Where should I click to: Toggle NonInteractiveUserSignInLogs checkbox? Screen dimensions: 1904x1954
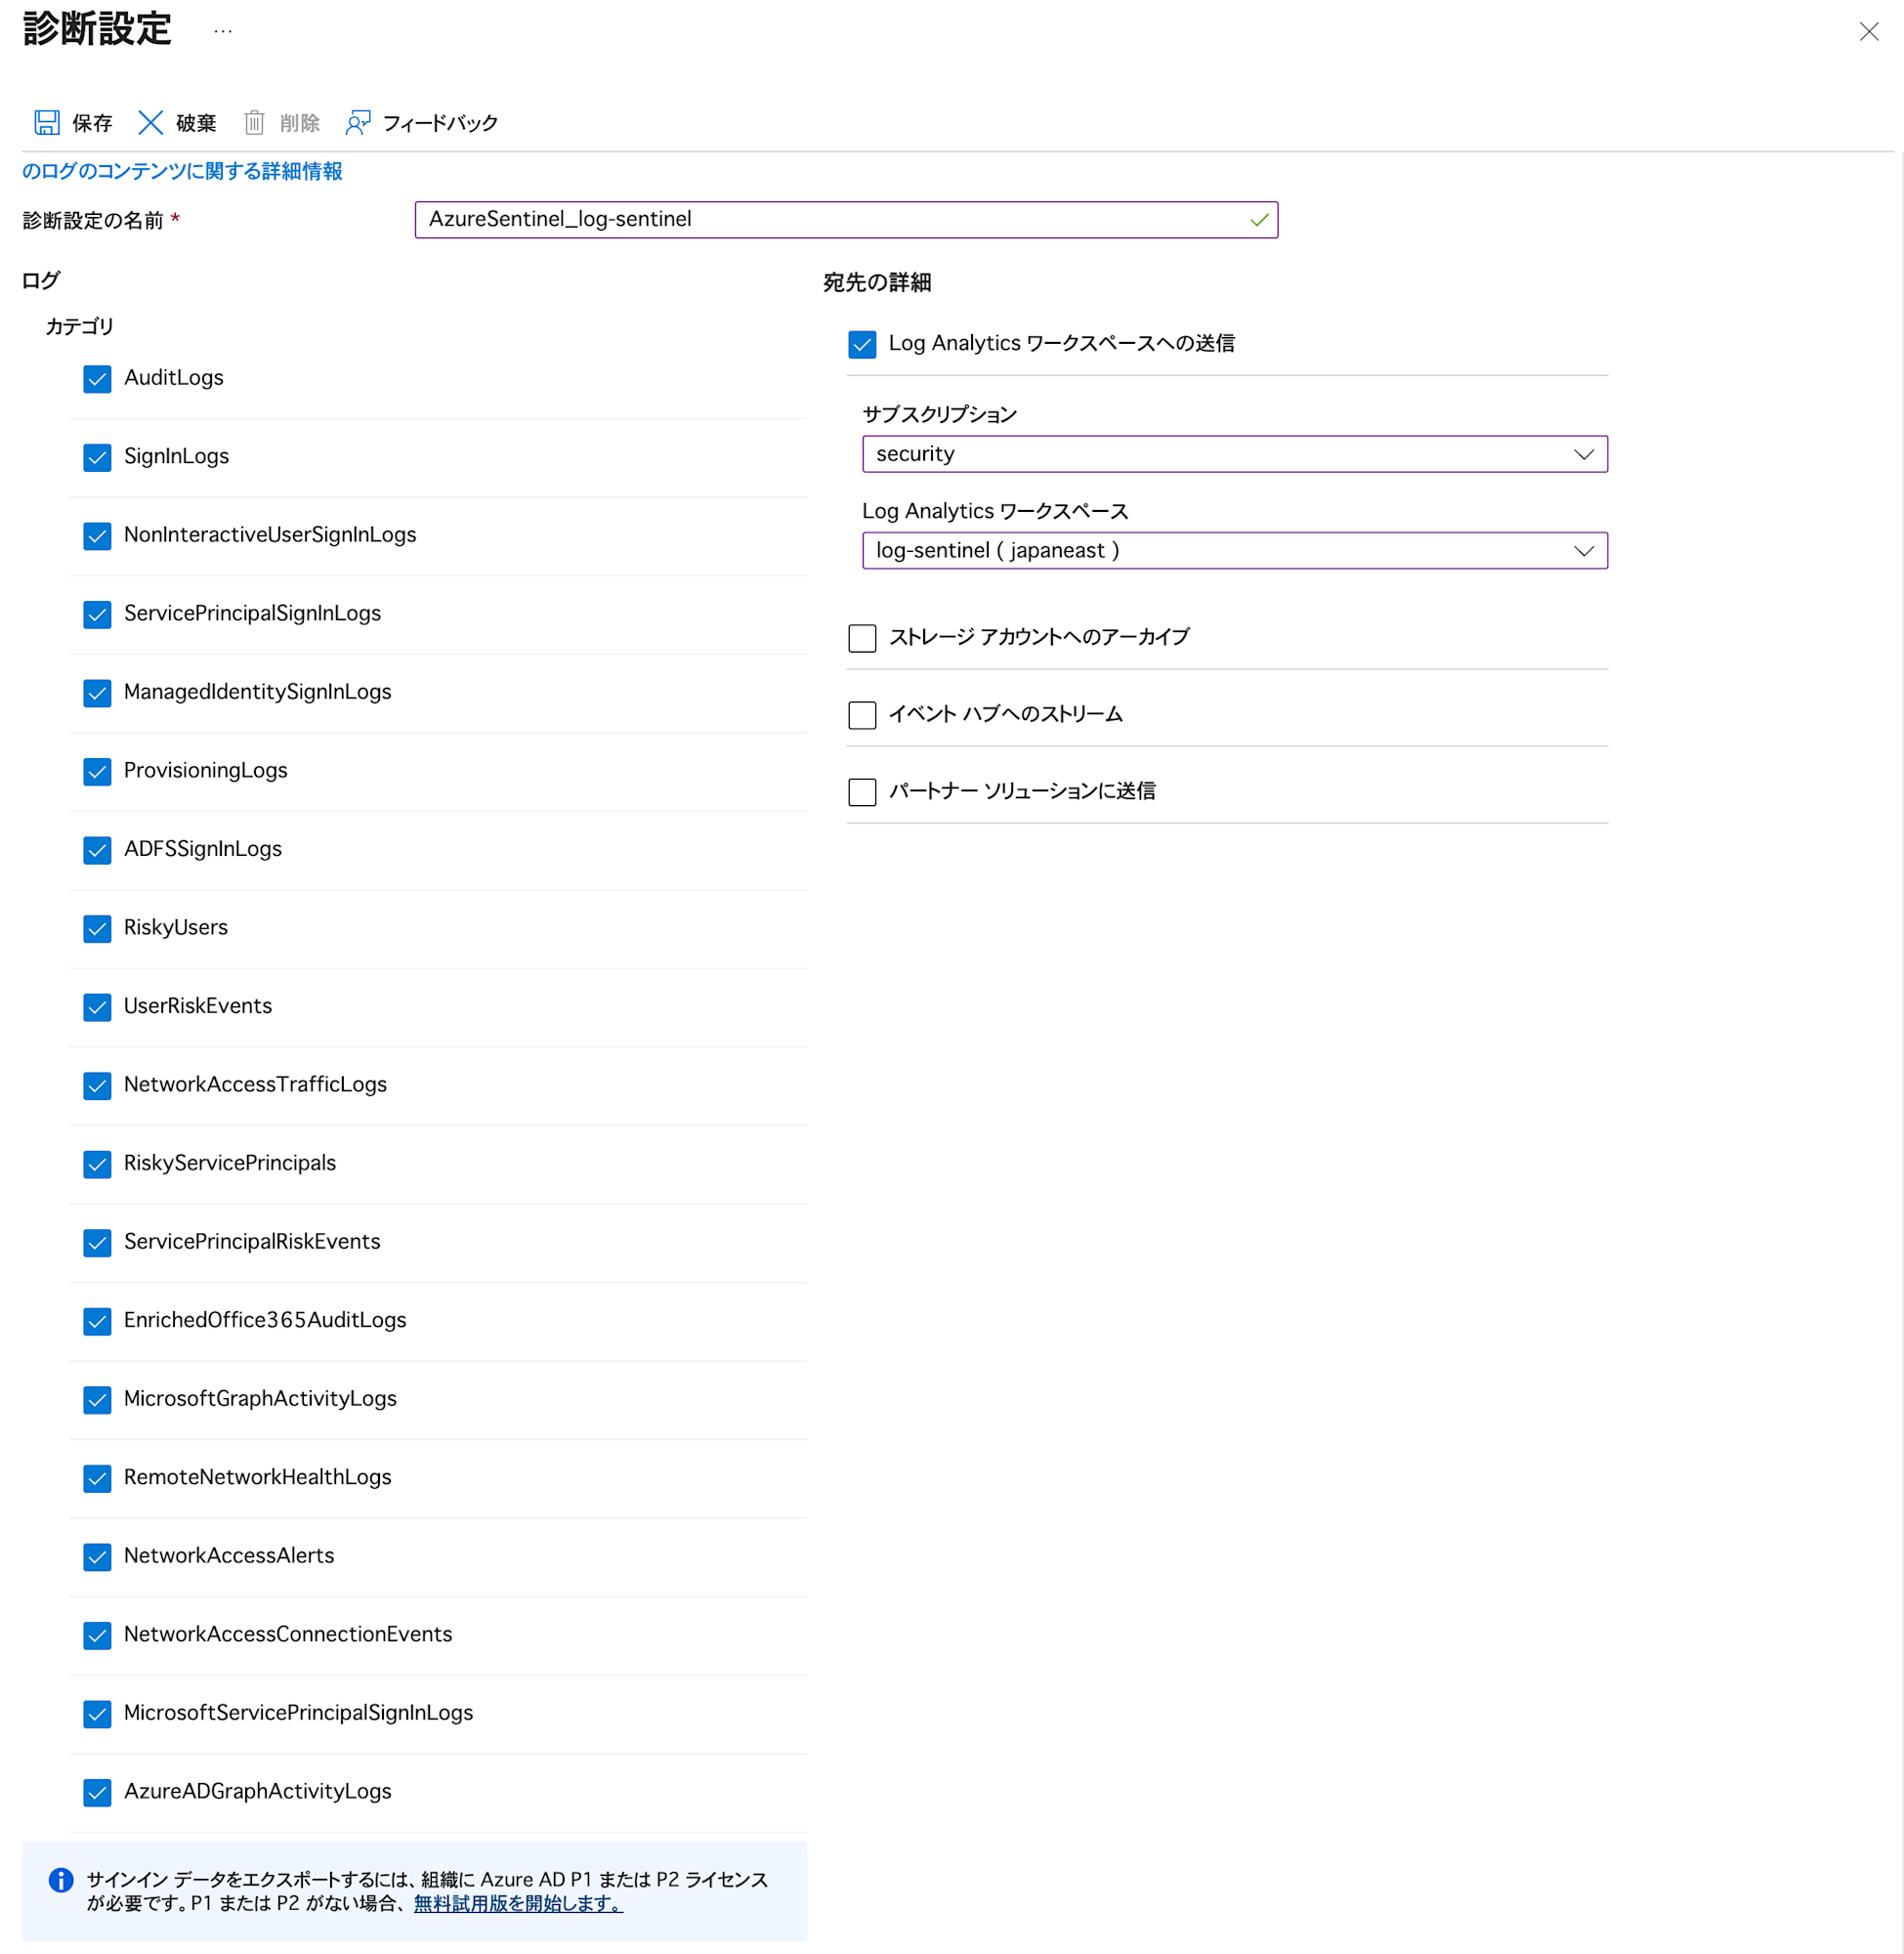(x=97, y=536)
